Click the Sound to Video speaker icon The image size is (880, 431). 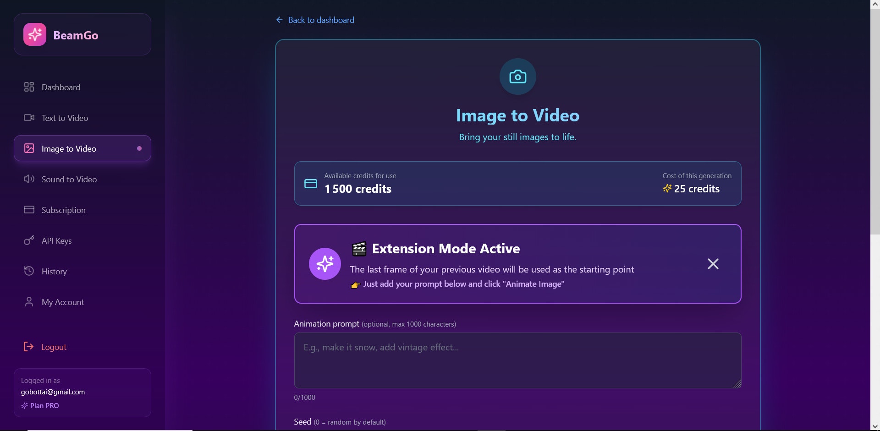29,179
